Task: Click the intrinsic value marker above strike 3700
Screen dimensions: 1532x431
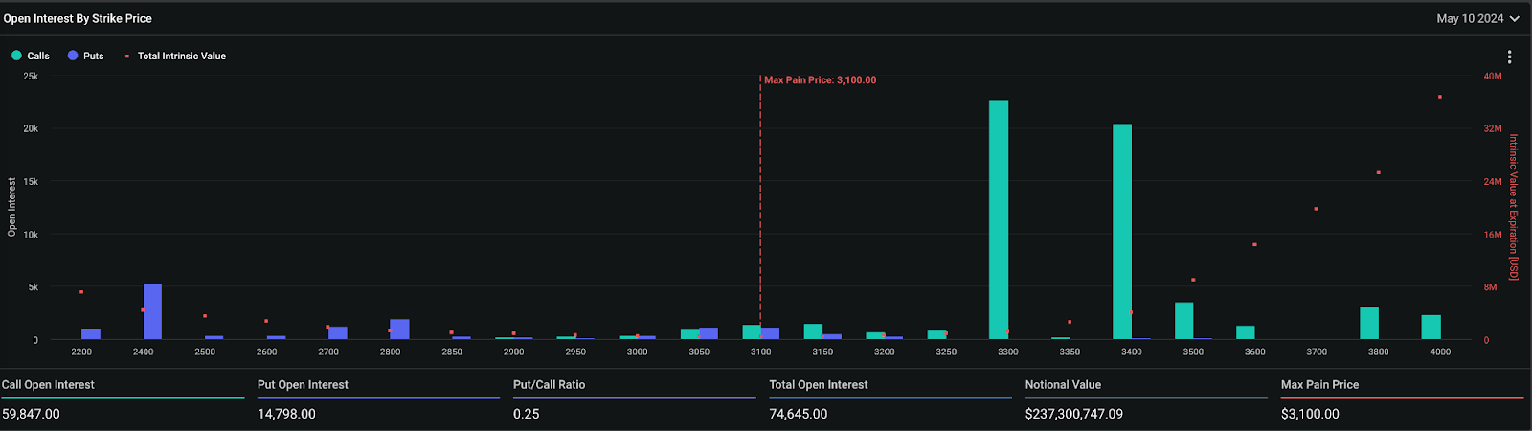Action: tap(1317, 209)
